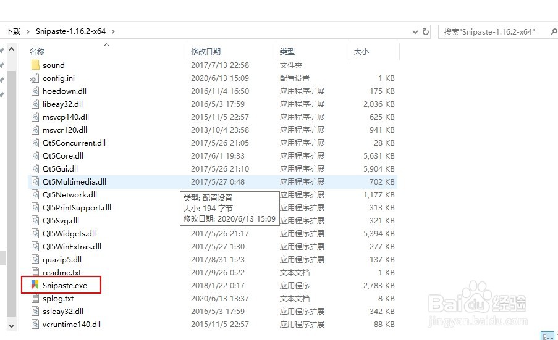Select the Qt5PrintSupport.dll file icon
This screenshot has width=558, height=340.
[35, 208]
